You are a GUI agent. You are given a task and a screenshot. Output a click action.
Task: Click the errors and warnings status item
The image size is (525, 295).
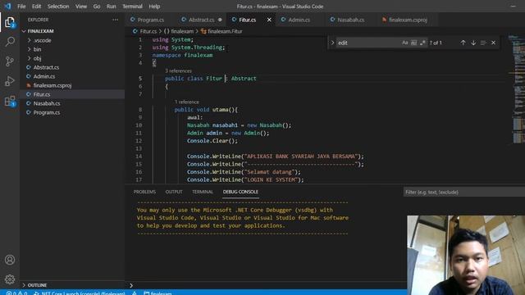point(16,293)
